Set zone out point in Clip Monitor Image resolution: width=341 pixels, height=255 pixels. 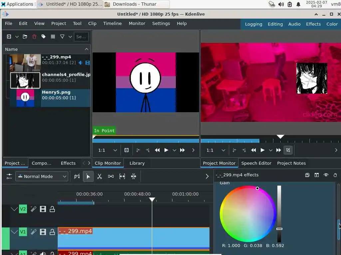pyautogui.click(x=148, y=150)
